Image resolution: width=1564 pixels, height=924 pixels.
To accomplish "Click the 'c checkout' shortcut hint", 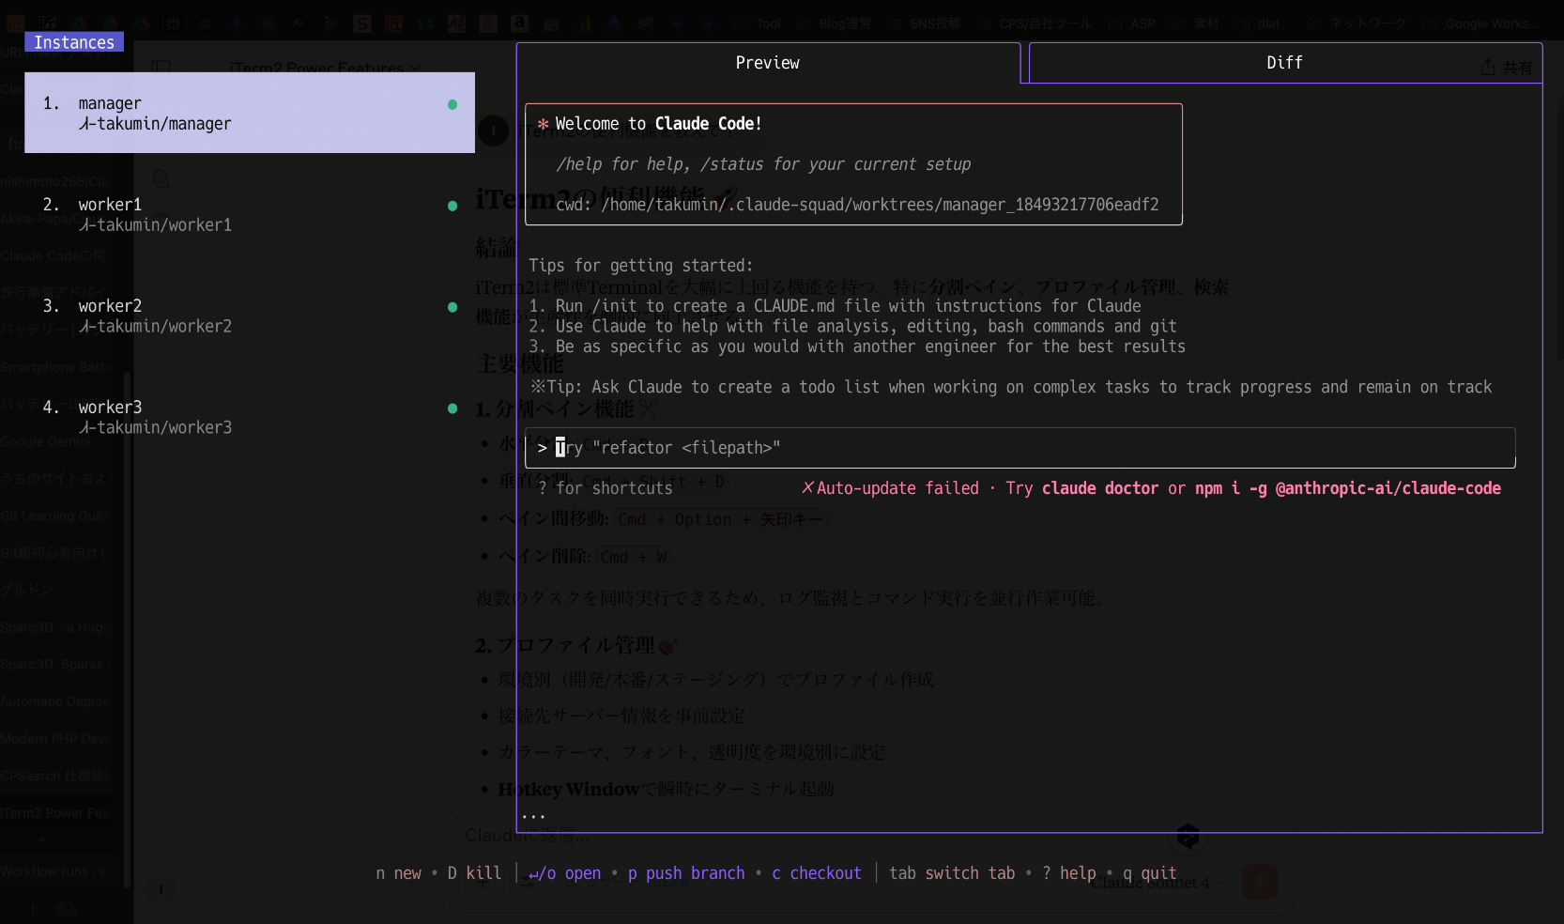I will [817, 873].
